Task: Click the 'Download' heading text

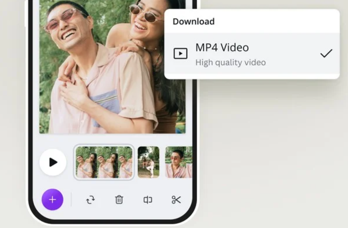Action: tap(194, 22)
